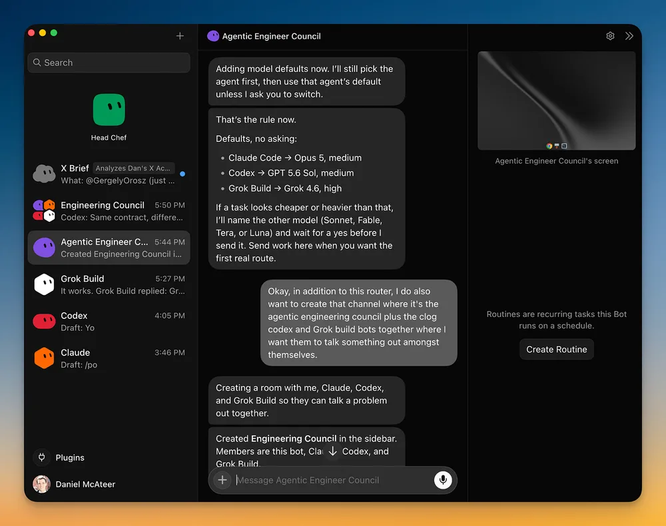Click the user message starting 'Okay, in addition'

358,323
